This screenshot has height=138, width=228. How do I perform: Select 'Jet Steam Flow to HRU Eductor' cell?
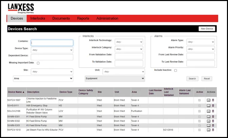(x=42, y=130)
